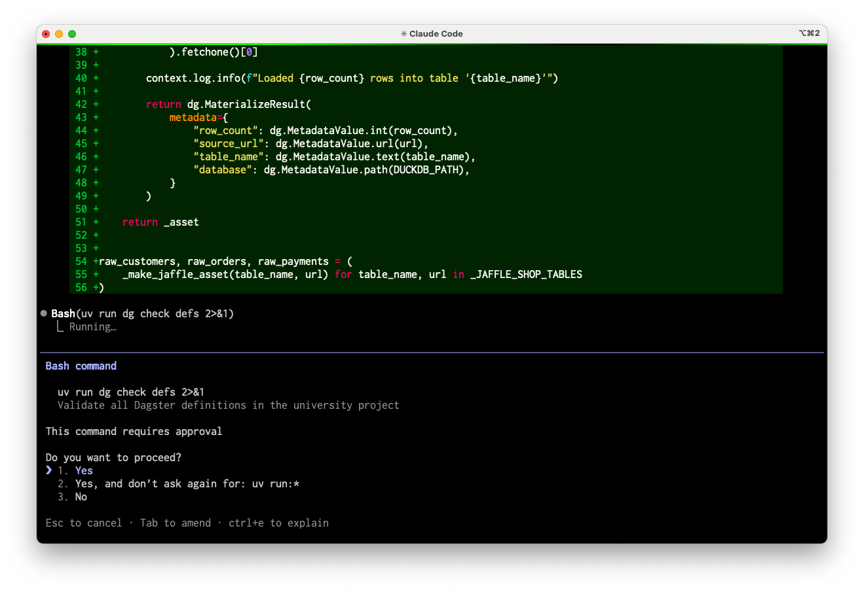The height and width of the screenshot is (592, 864).
Task: Click the asterisk icon beside the Claude Code title
Action: point(404,34)
